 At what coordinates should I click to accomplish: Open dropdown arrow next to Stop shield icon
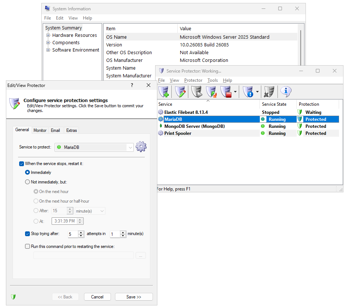tap(235, 92)
